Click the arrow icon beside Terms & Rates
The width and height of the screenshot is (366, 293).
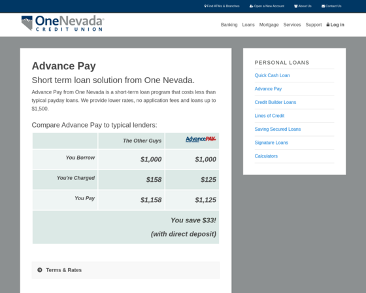[40, 270]
